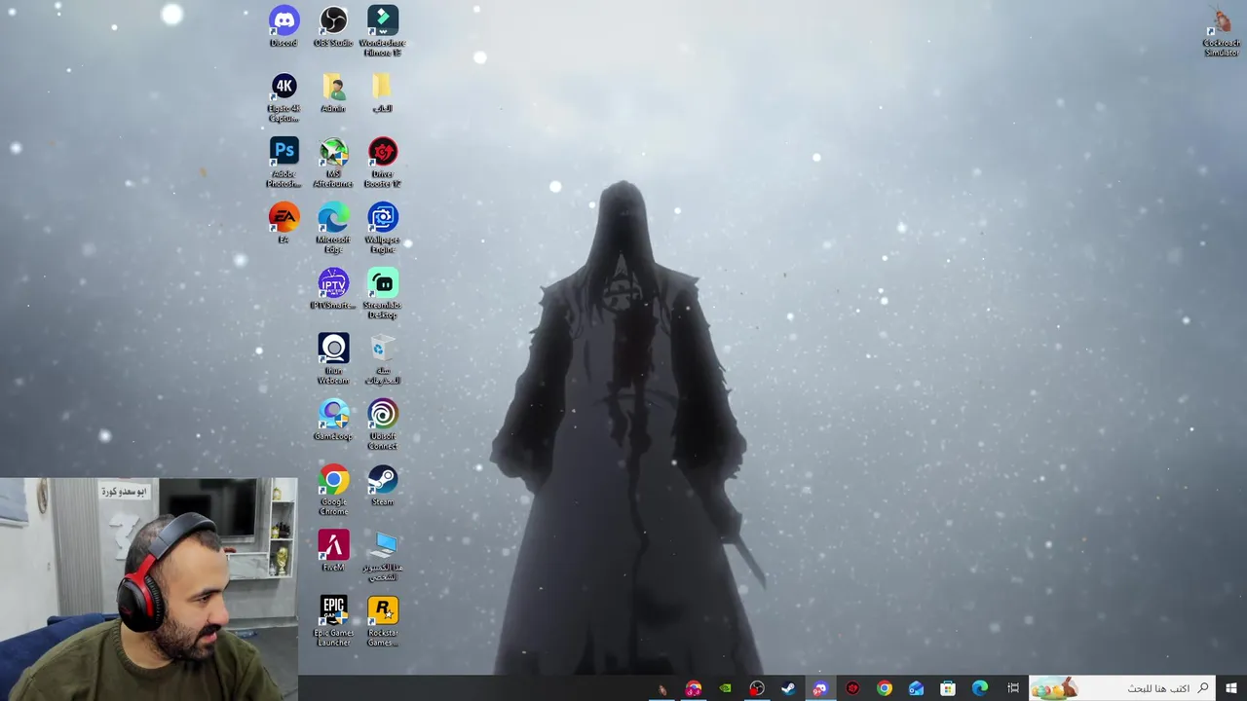Open Microsoft Store in the taskbar

[x=948, y=688]
